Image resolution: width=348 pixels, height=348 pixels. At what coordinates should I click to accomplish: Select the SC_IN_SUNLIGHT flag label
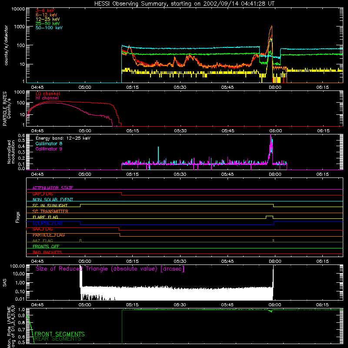pos(50,205)
